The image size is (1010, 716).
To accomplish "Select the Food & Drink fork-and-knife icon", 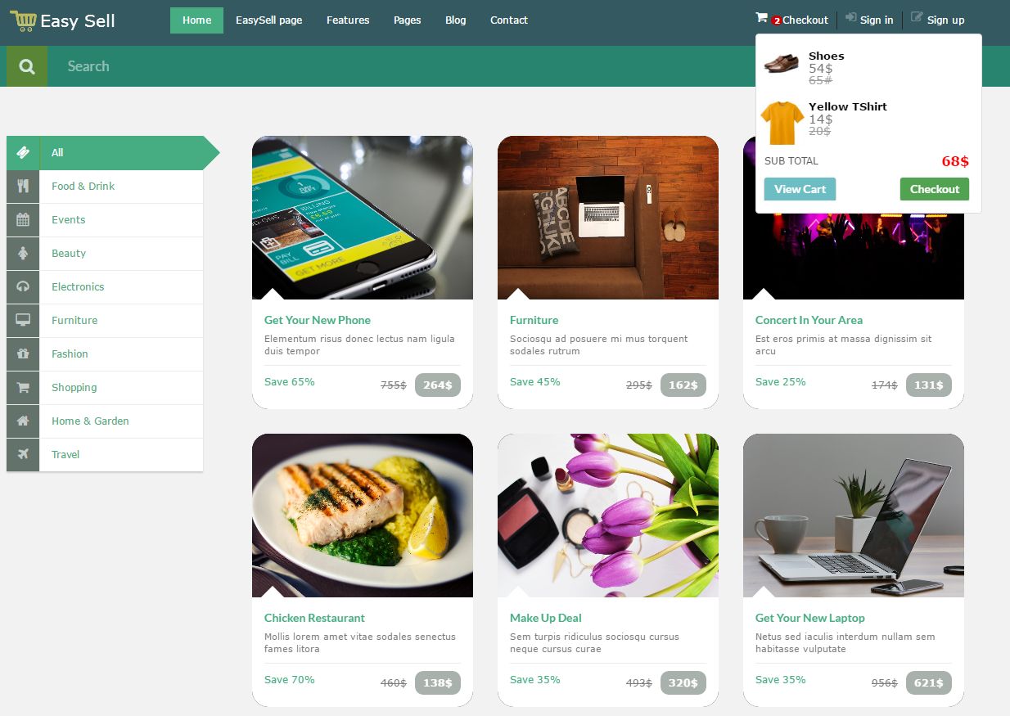I will tap(23, 187).
